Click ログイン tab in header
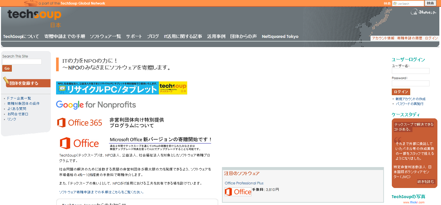The width and height of the screenshot is (441, 205). point(431,38)
